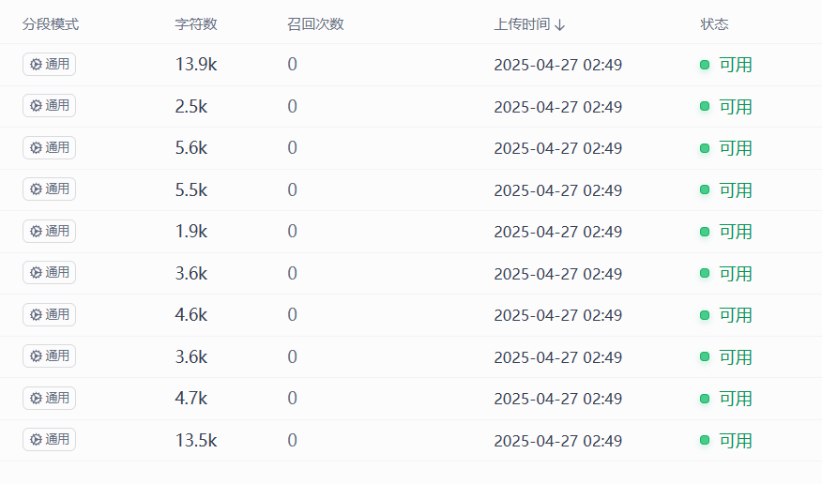This screenshot has width=822, height=484.
Task: Click the upload time in the 4.6k row
Action: pos(557,315)
